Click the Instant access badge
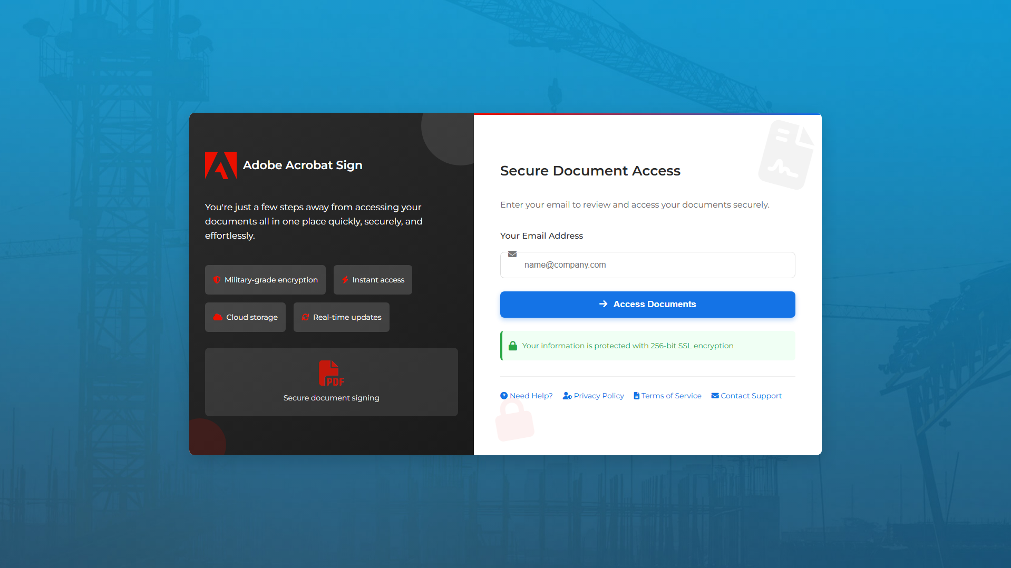The width and height of the screenshot is (1011, 568). pyautogui.click(x=373, y=280)
